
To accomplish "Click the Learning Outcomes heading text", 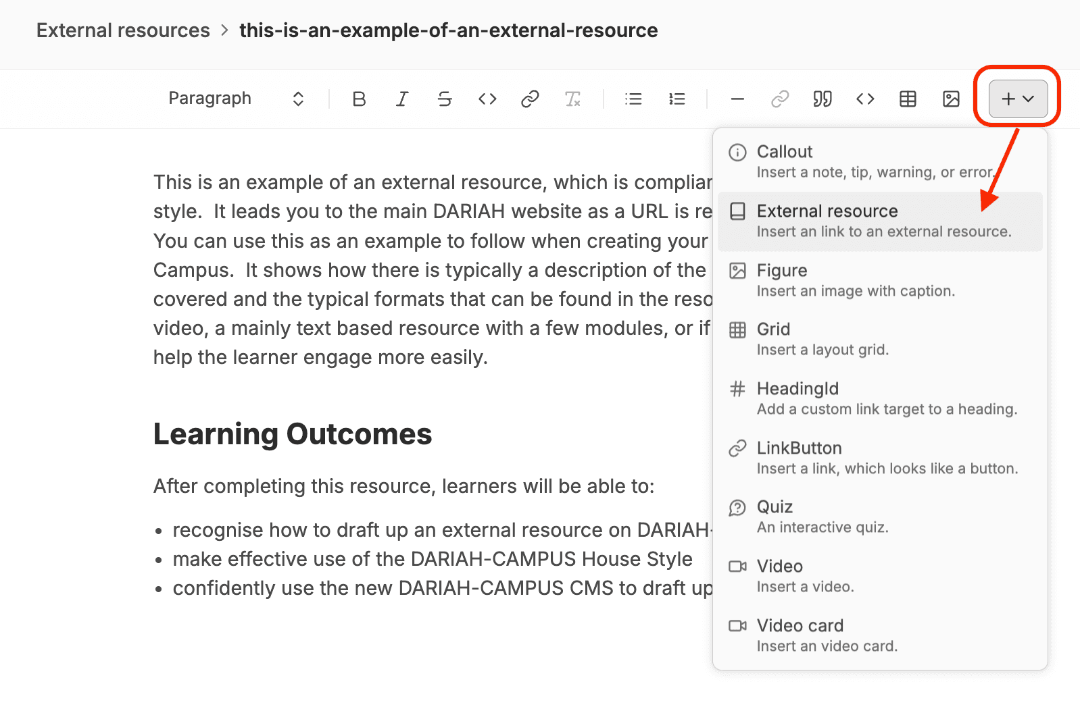I will click(x=292, y=434).
